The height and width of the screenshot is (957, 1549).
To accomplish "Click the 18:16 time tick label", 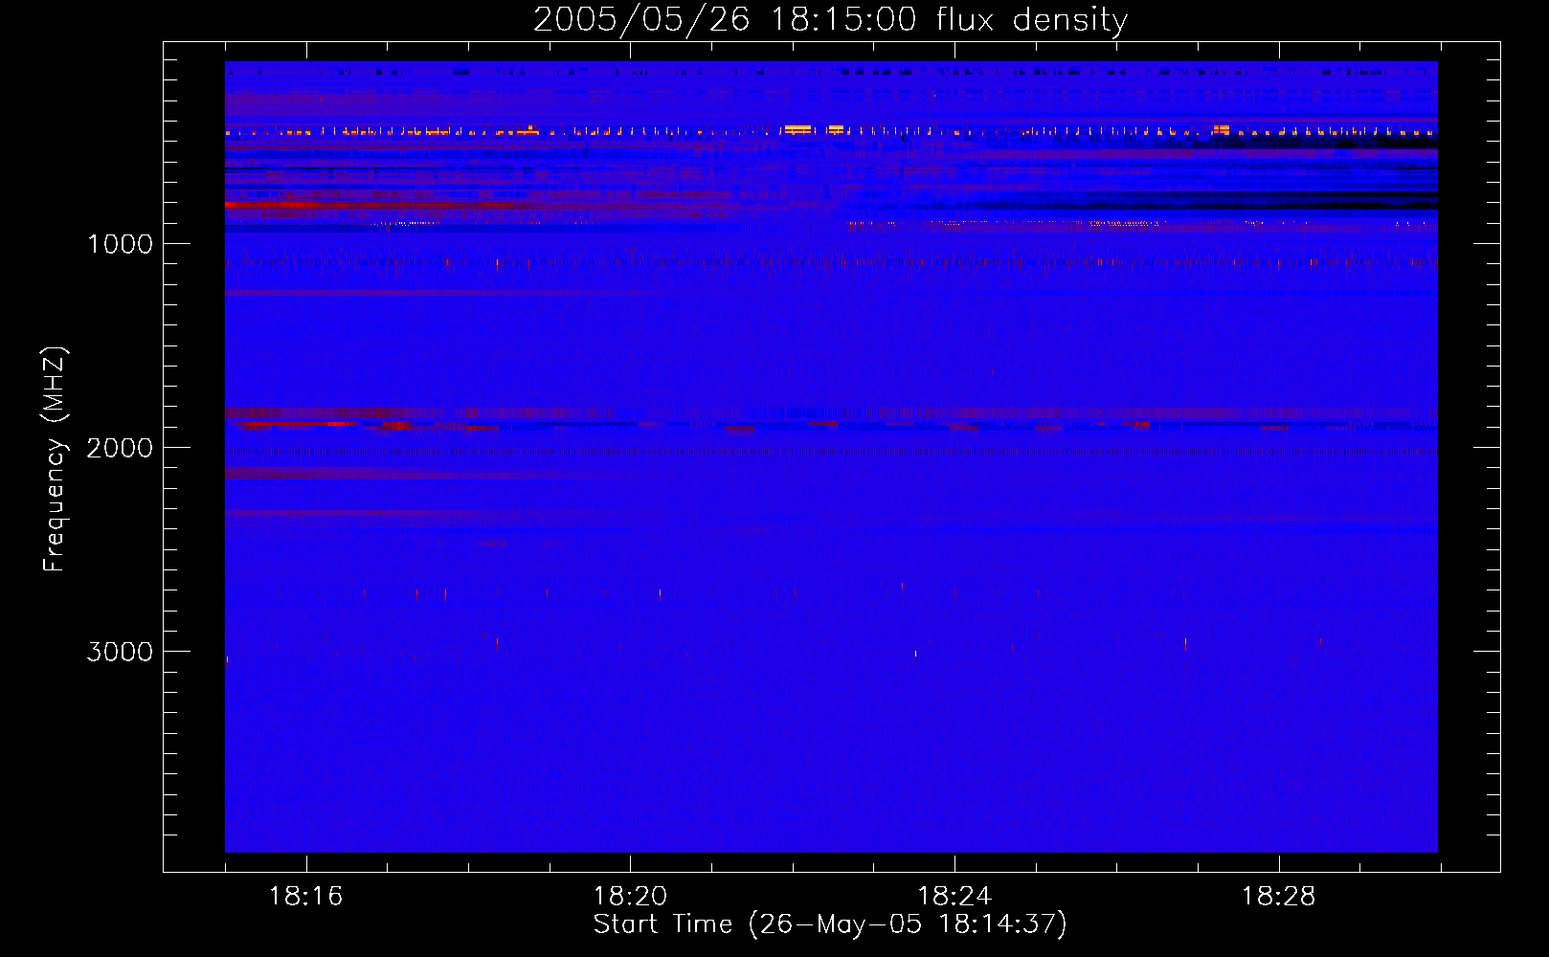I will [x=305, y=897].
